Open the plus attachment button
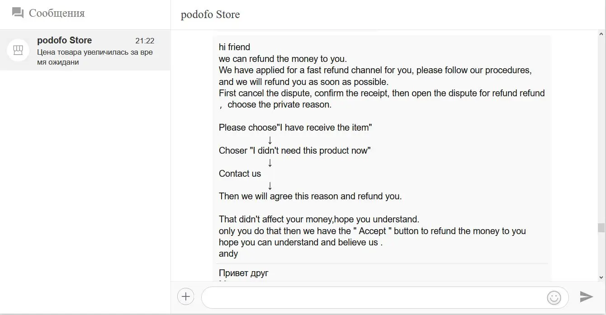Viewport: 606px width, 315px height. [185, 296]
